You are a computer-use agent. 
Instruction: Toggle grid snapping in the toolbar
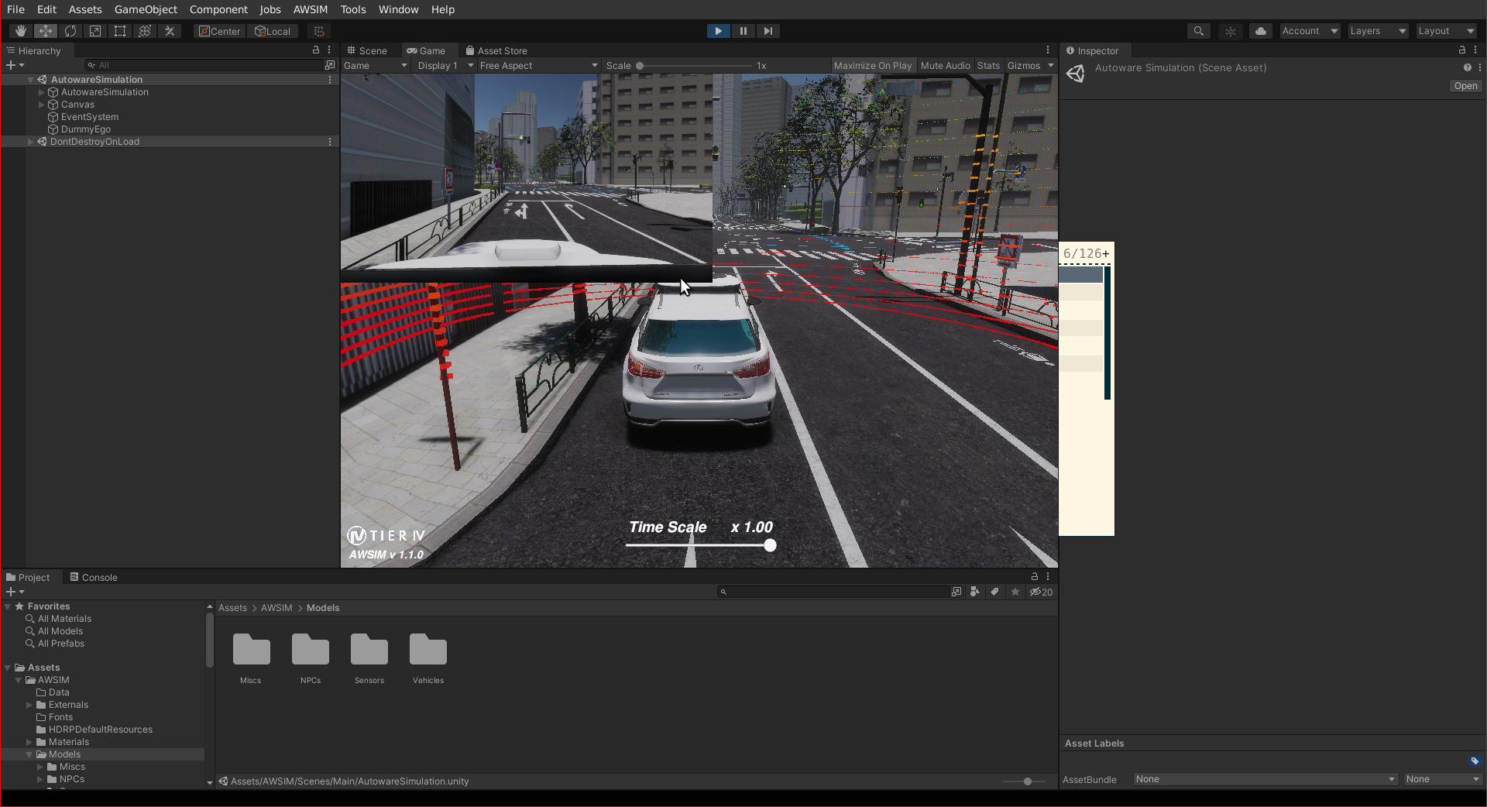[318, 31]
